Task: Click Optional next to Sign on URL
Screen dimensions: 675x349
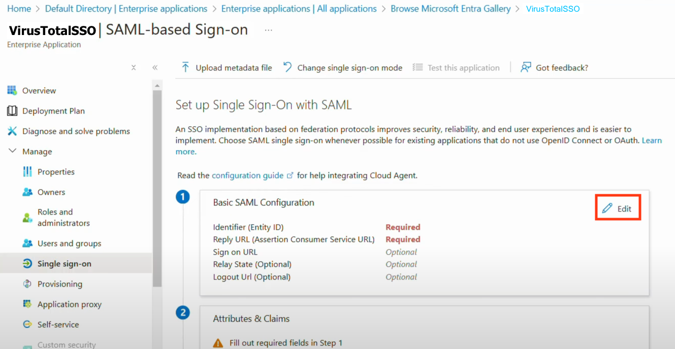Action: coord(401,252)
